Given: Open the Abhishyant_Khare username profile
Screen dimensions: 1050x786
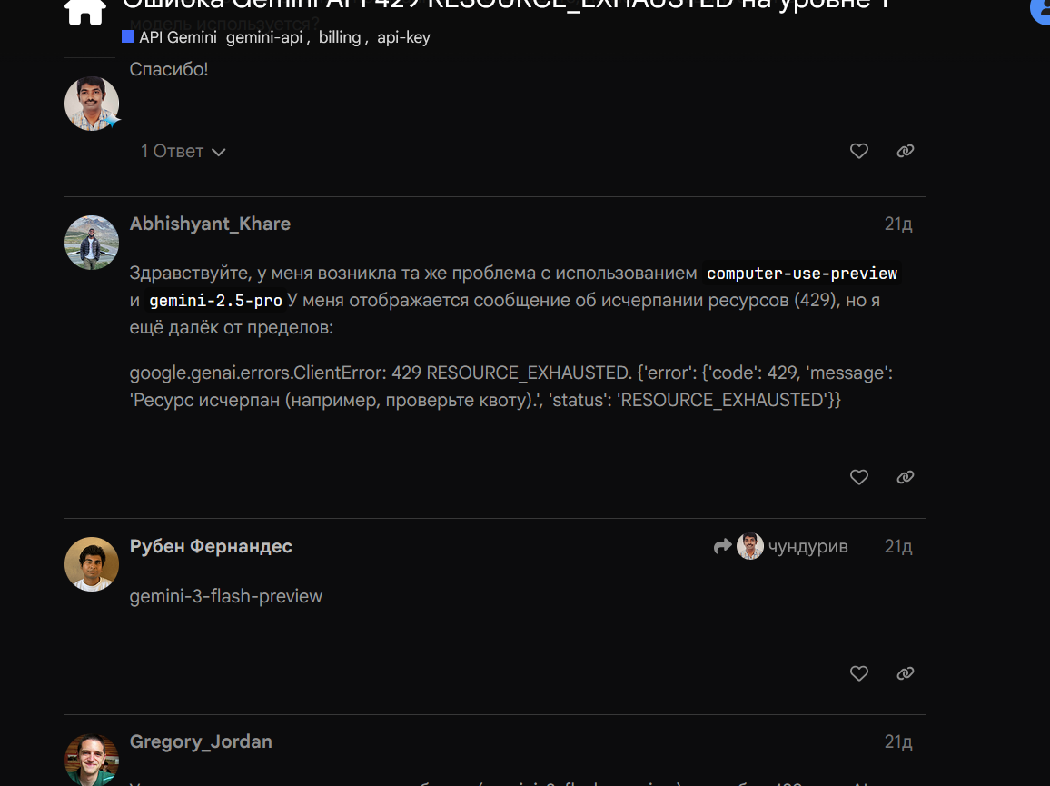Looking at the screenshot, I should point(210,224).
